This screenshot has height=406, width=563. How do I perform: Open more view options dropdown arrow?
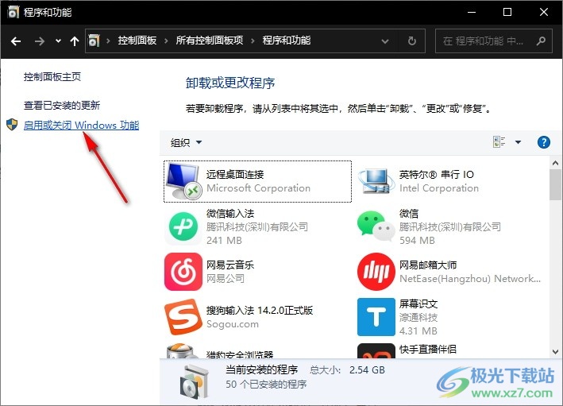[x=518, y=142]
